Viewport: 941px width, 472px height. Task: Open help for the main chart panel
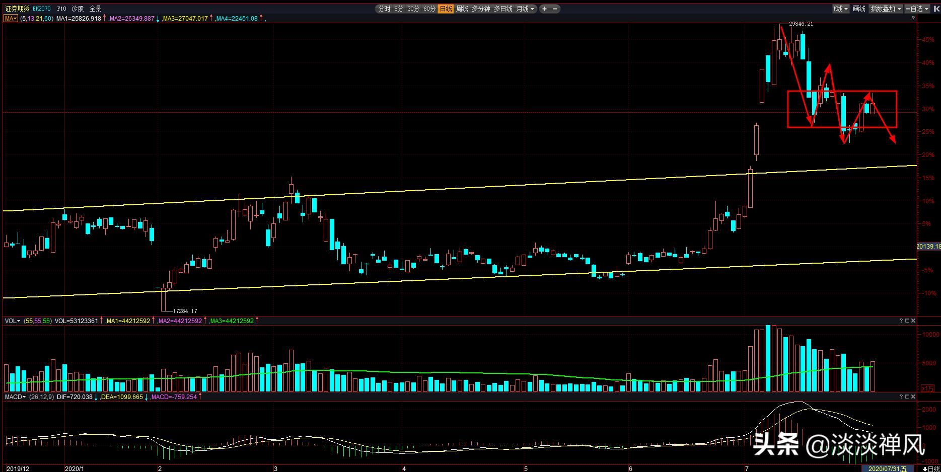tap(913, 18)
